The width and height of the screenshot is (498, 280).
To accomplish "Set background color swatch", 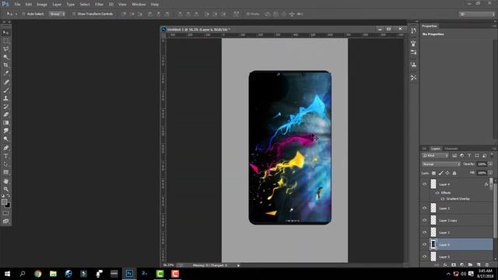I will point(7,205).
